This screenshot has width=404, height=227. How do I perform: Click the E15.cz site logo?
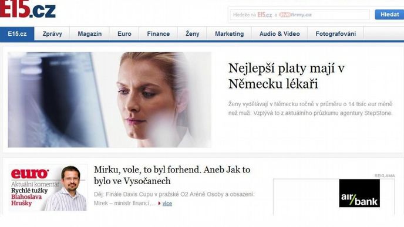[x=28, y=9]
